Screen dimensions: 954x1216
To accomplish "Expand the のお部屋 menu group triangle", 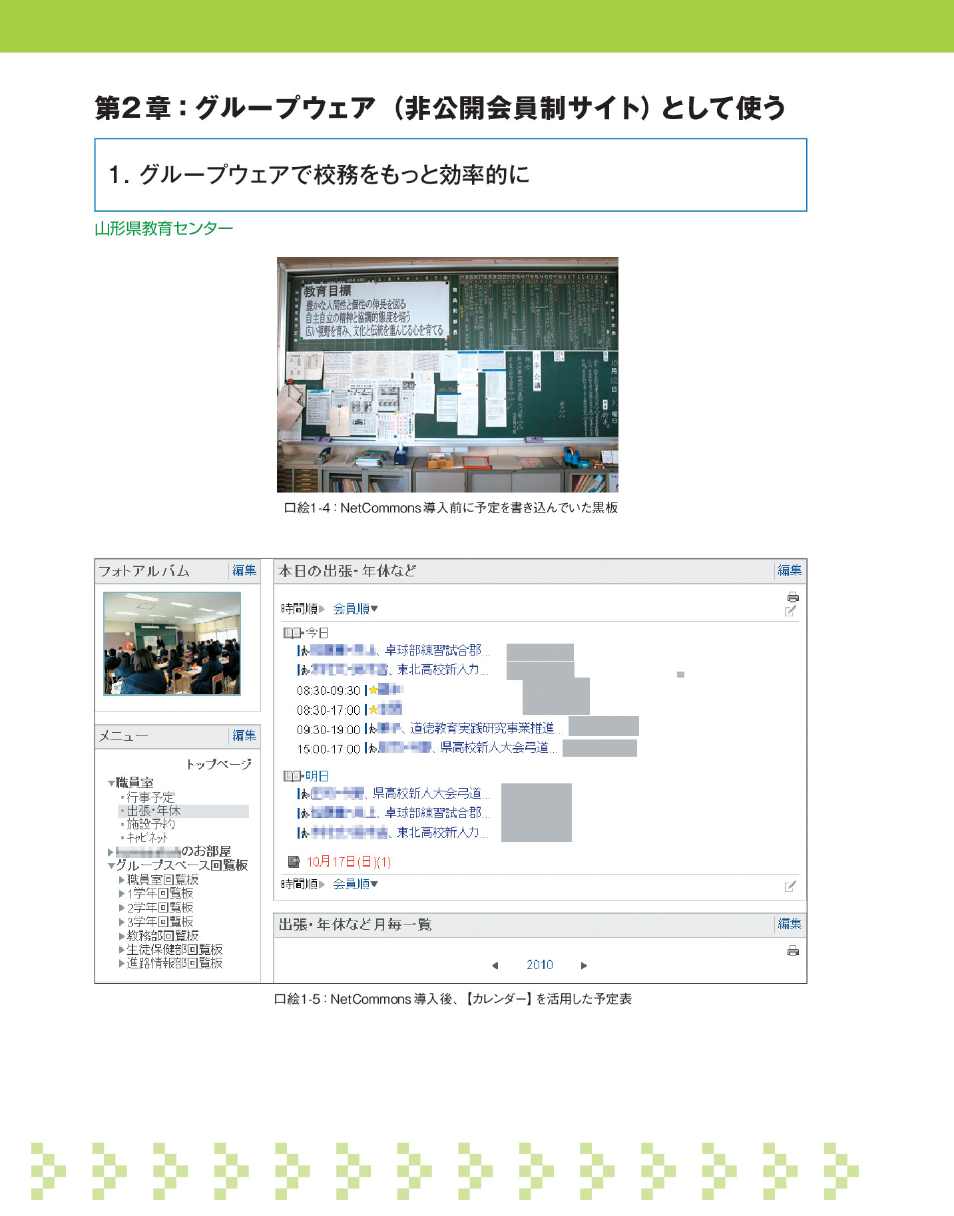I will pos(111,852).
